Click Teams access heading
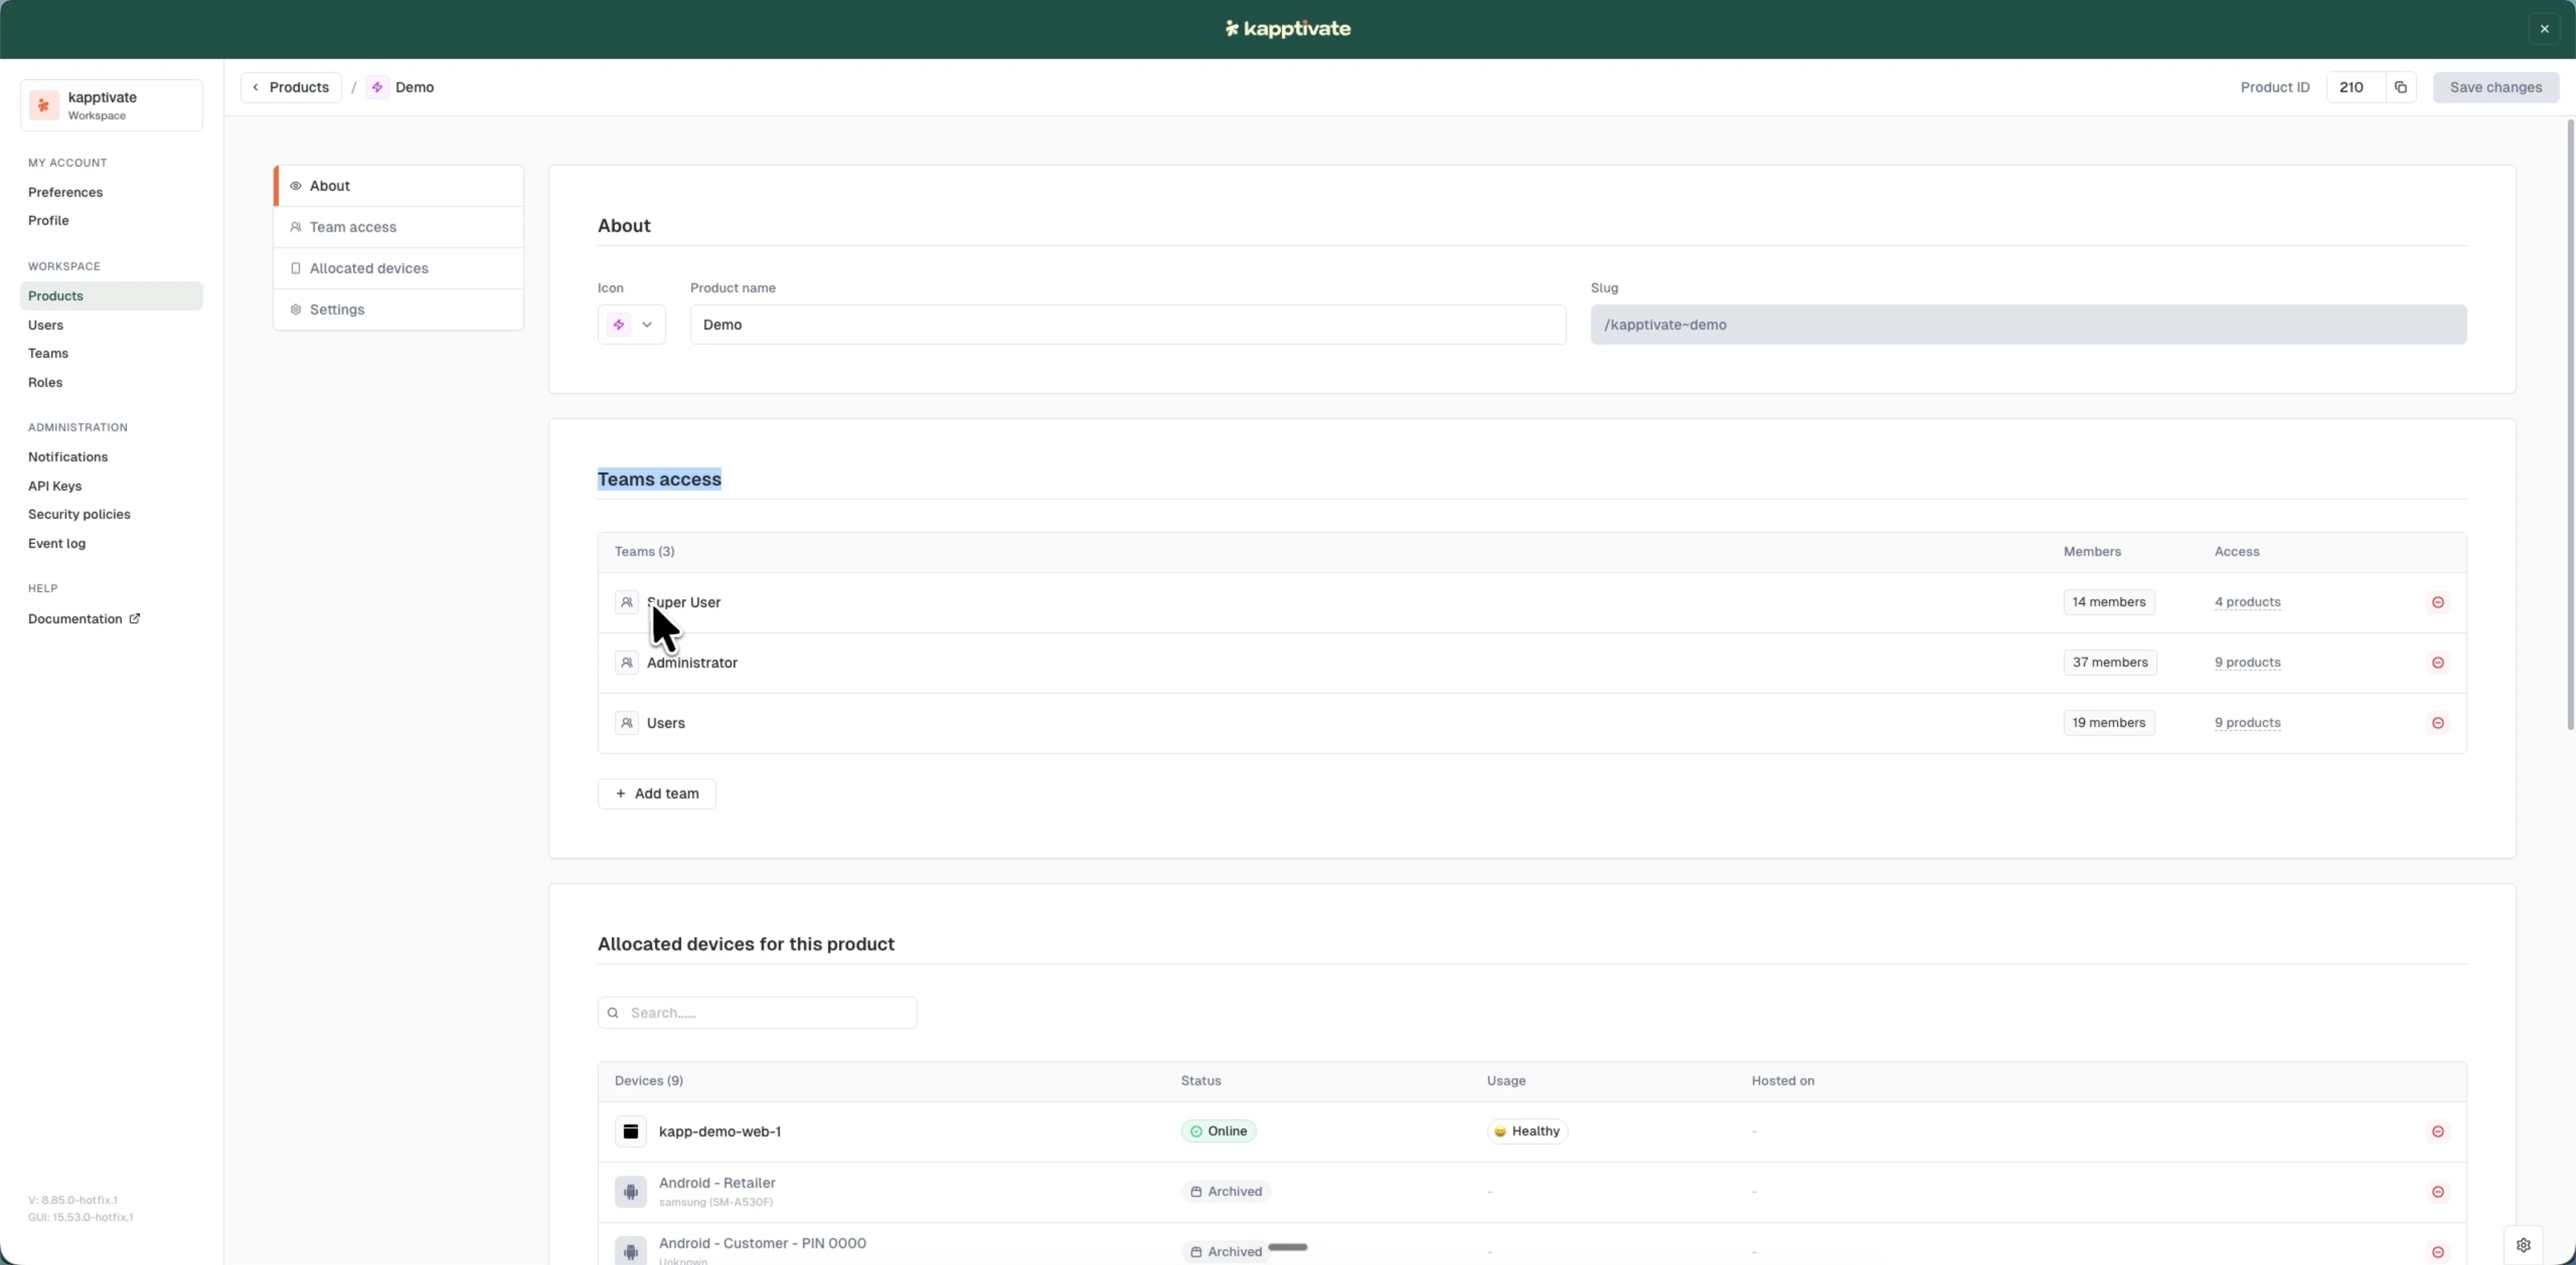The image size is (2576, 1265). [659, 479]
